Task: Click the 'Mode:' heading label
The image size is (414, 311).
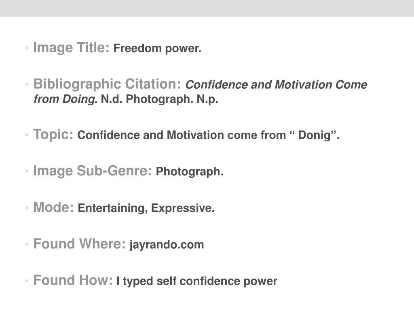Action: (x=54, y=207)
